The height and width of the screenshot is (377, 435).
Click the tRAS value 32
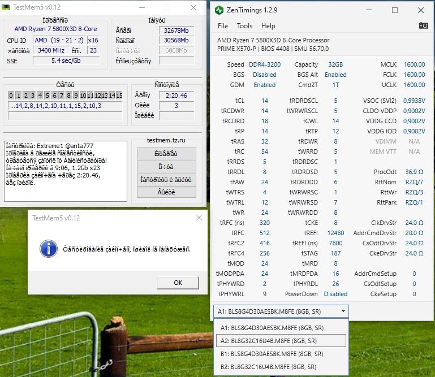265,141
